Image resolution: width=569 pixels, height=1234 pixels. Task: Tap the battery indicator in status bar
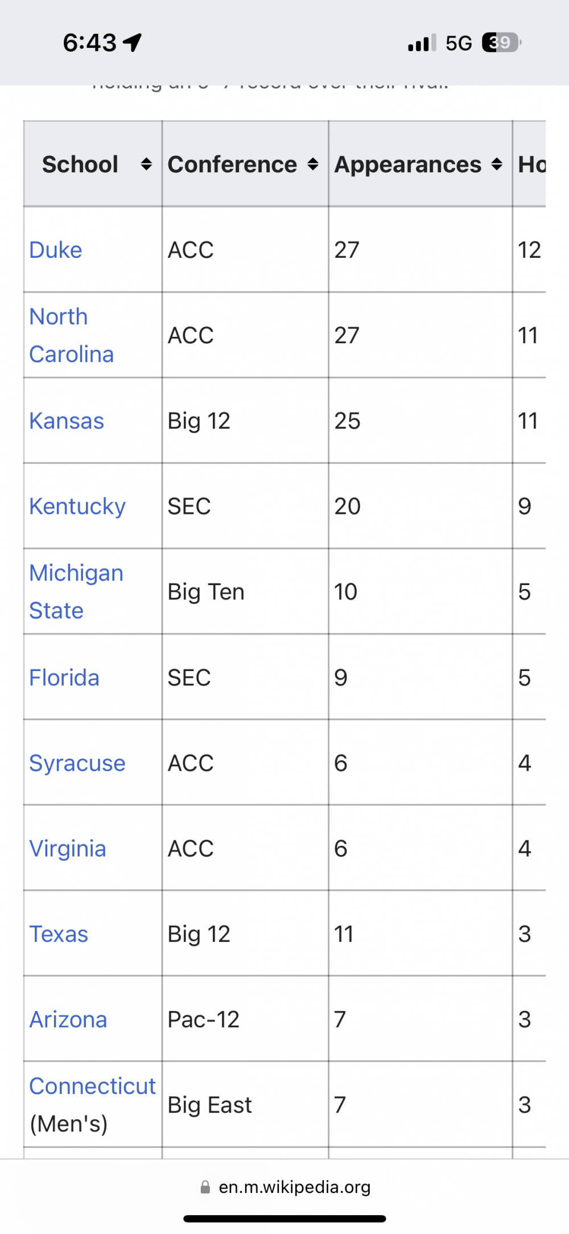click(501, 43)
